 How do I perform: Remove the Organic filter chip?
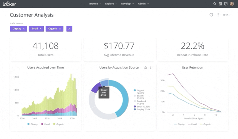[x=60, y=29]
